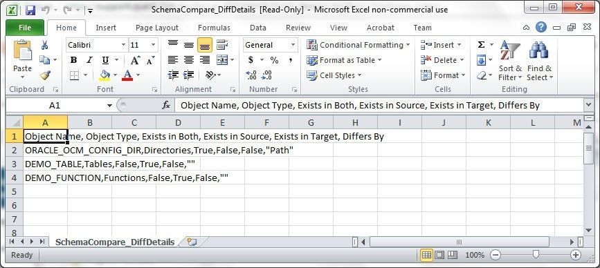Click the Cut scissors icon
Screen dimensions: 600x268
[45, 45]
